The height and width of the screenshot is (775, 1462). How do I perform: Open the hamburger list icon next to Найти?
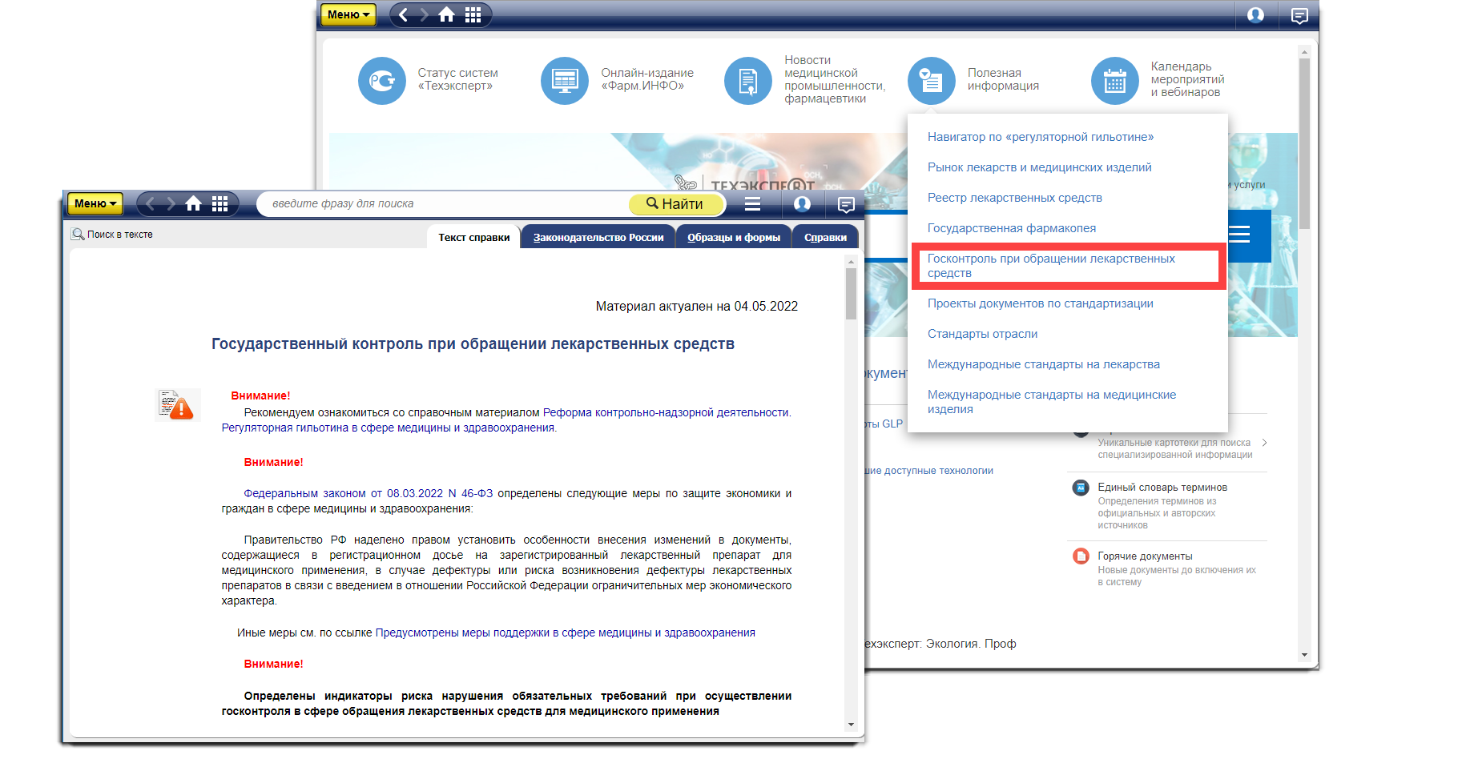tap(752, 204)
